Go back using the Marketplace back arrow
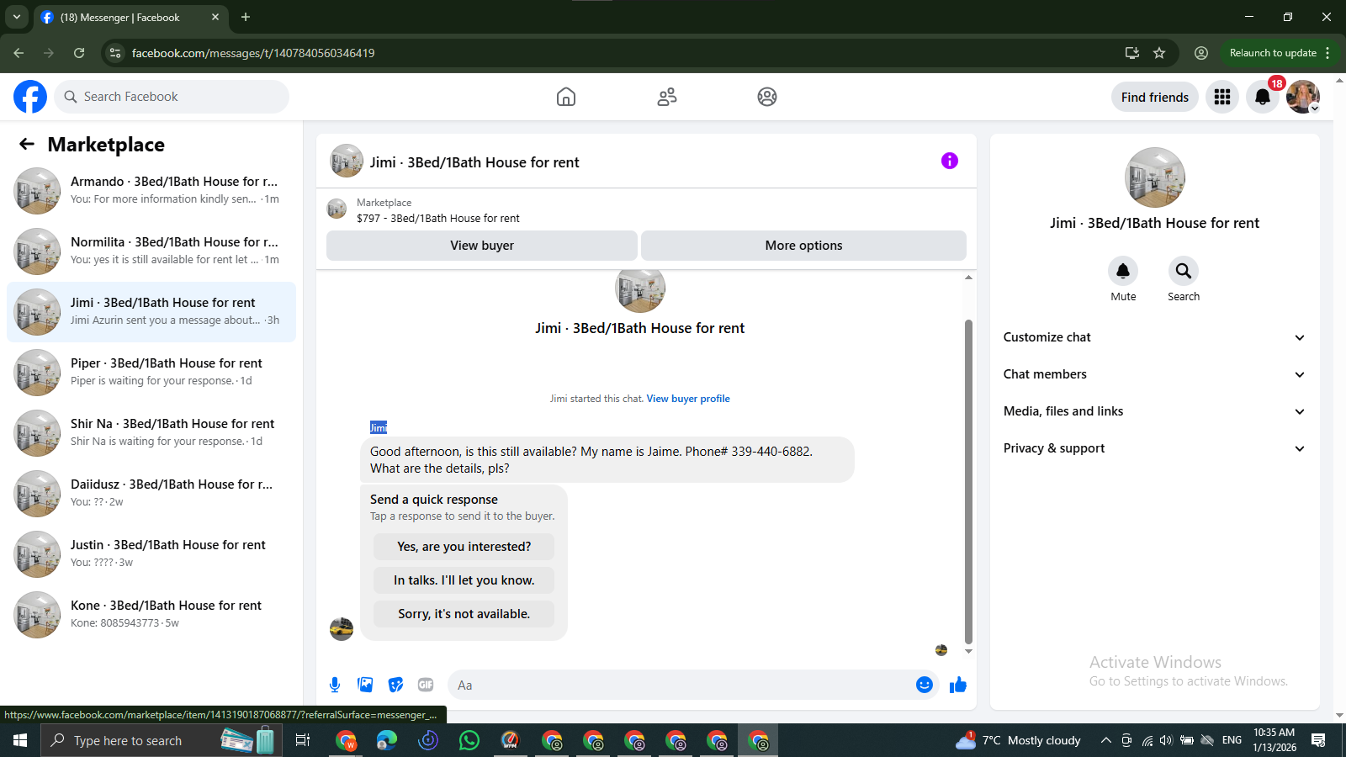 (27, 144)
